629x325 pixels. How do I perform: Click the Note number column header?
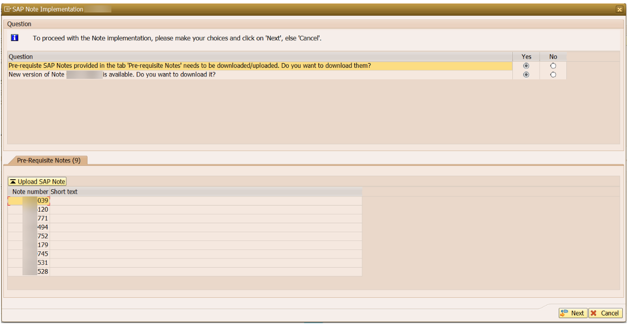point(29,192)
